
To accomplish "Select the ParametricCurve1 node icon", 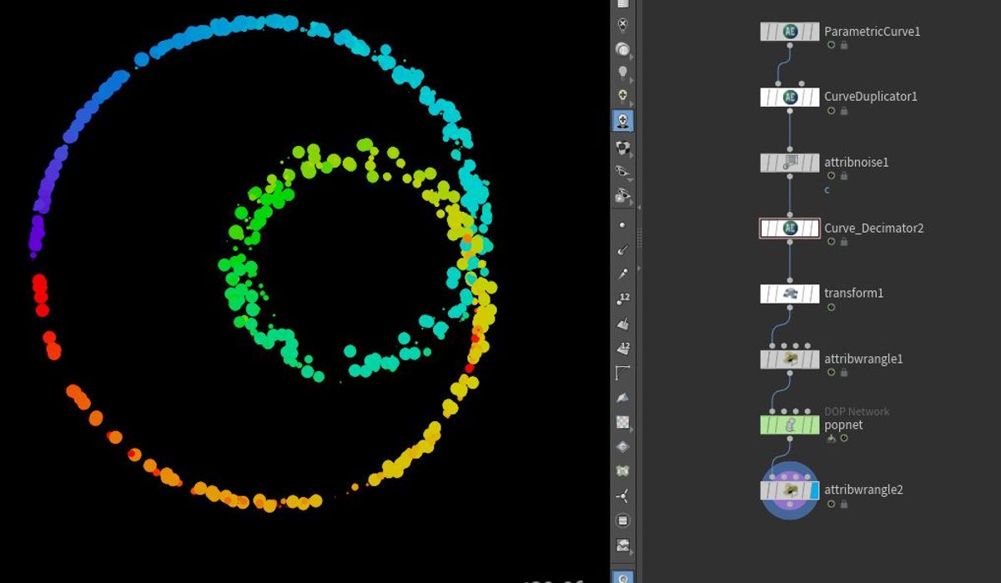I will 790,32.
